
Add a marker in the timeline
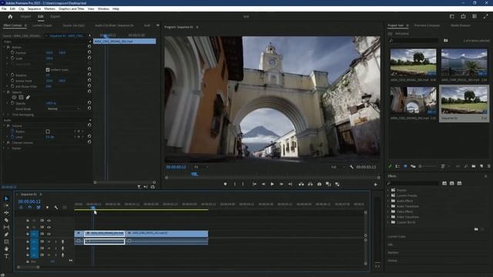(x=47, y=207)
